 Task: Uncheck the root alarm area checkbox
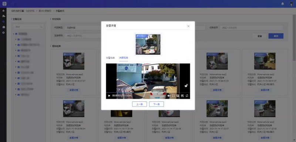click(x=16, y=34)
